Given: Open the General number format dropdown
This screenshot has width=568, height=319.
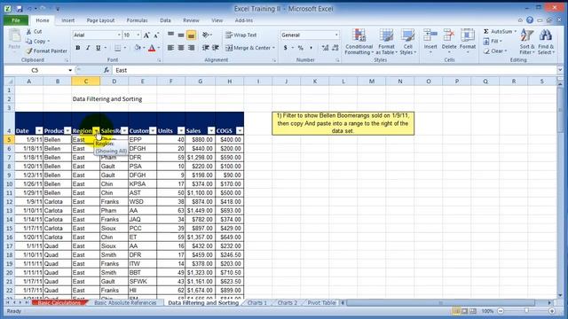Looking at the screenshot, I should coord(336,35).
